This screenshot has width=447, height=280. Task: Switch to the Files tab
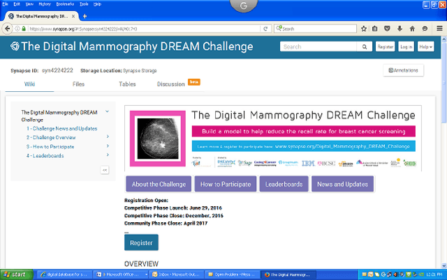pos(80,84)
